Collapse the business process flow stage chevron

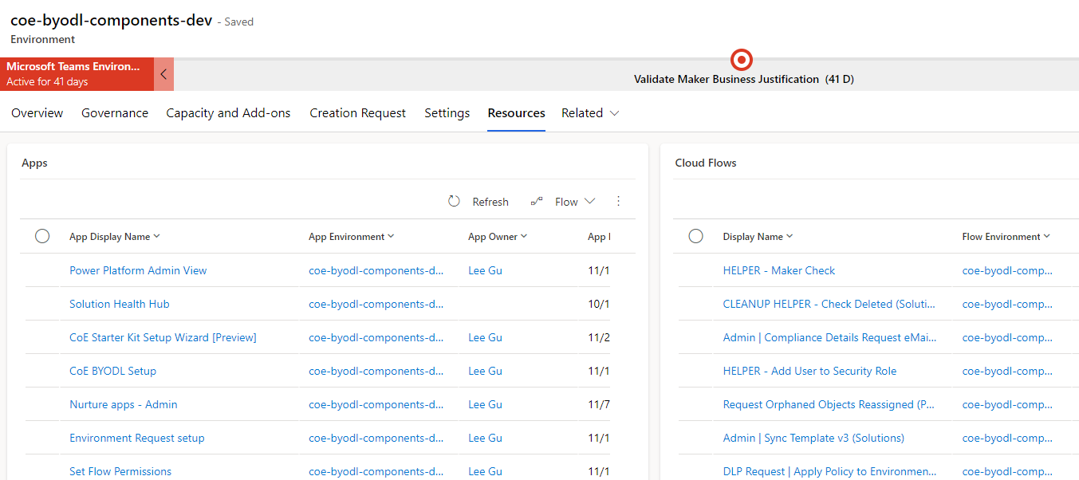click(163, 73)
